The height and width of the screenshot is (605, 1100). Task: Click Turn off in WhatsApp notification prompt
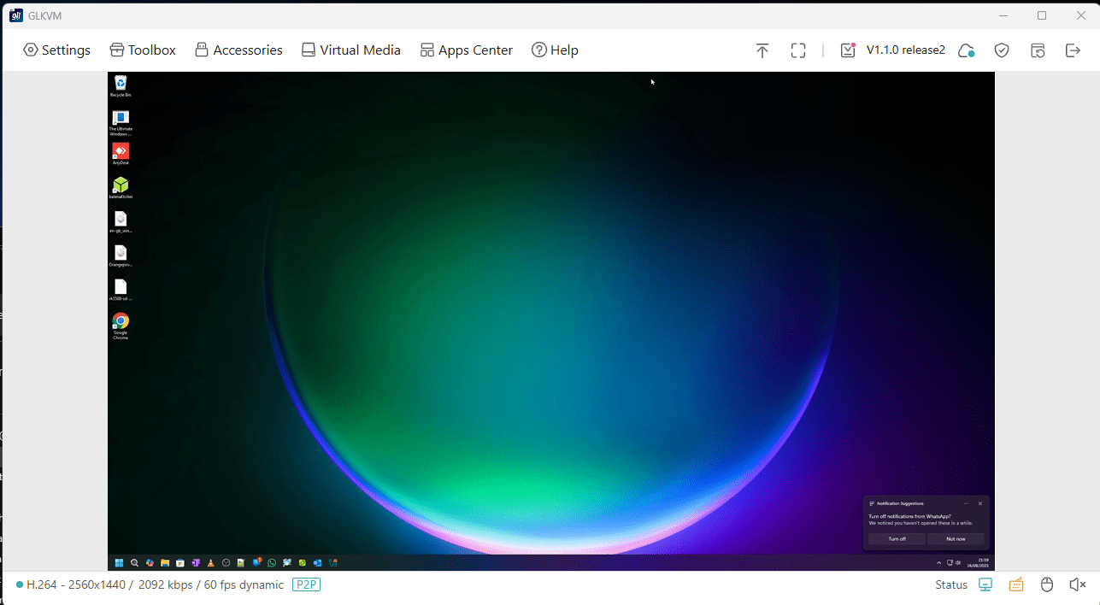coord(897,539)
